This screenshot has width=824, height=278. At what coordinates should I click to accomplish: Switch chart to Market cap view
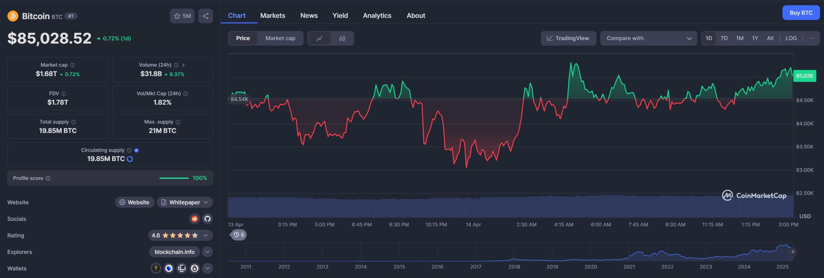point(280,38)
